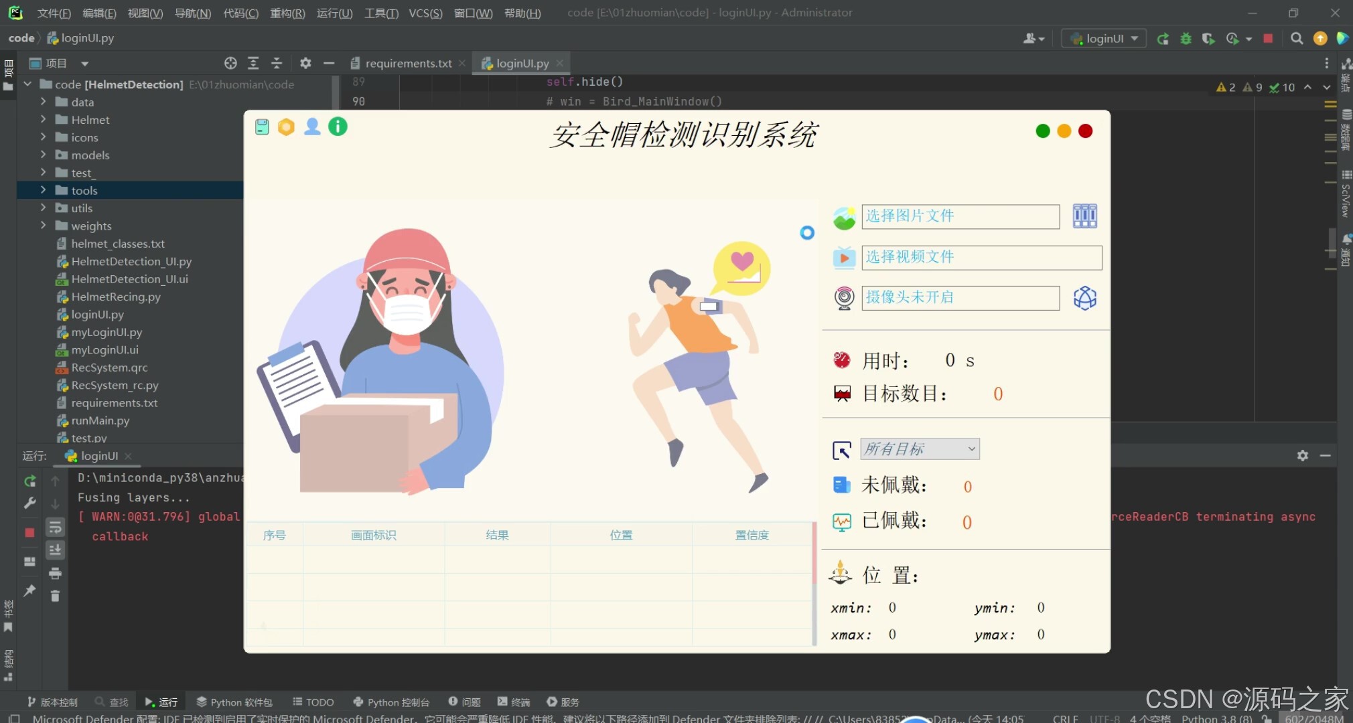Switch to requirements.txt editor tab

[x=408, y=64]
